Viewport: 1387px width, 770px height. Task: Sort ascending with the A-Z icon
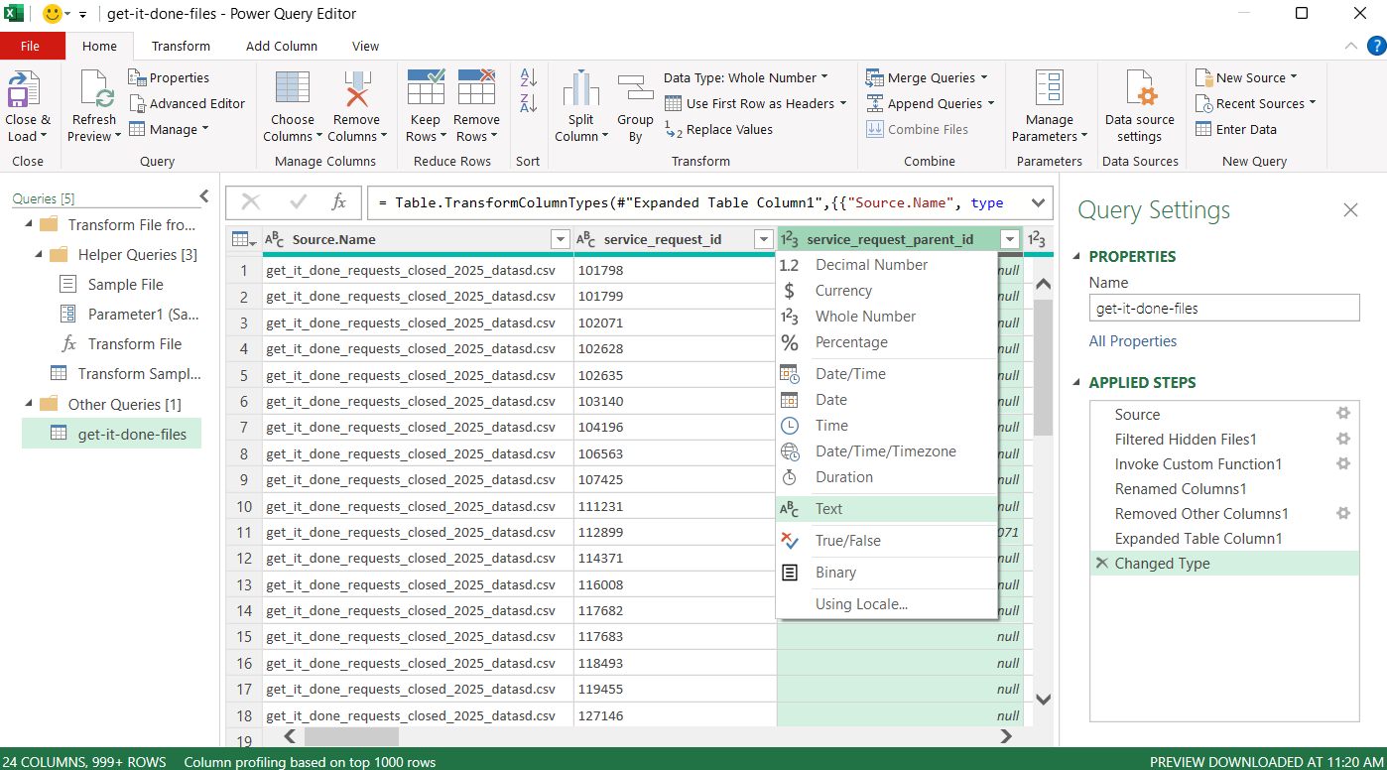click(x=528, y=77)
